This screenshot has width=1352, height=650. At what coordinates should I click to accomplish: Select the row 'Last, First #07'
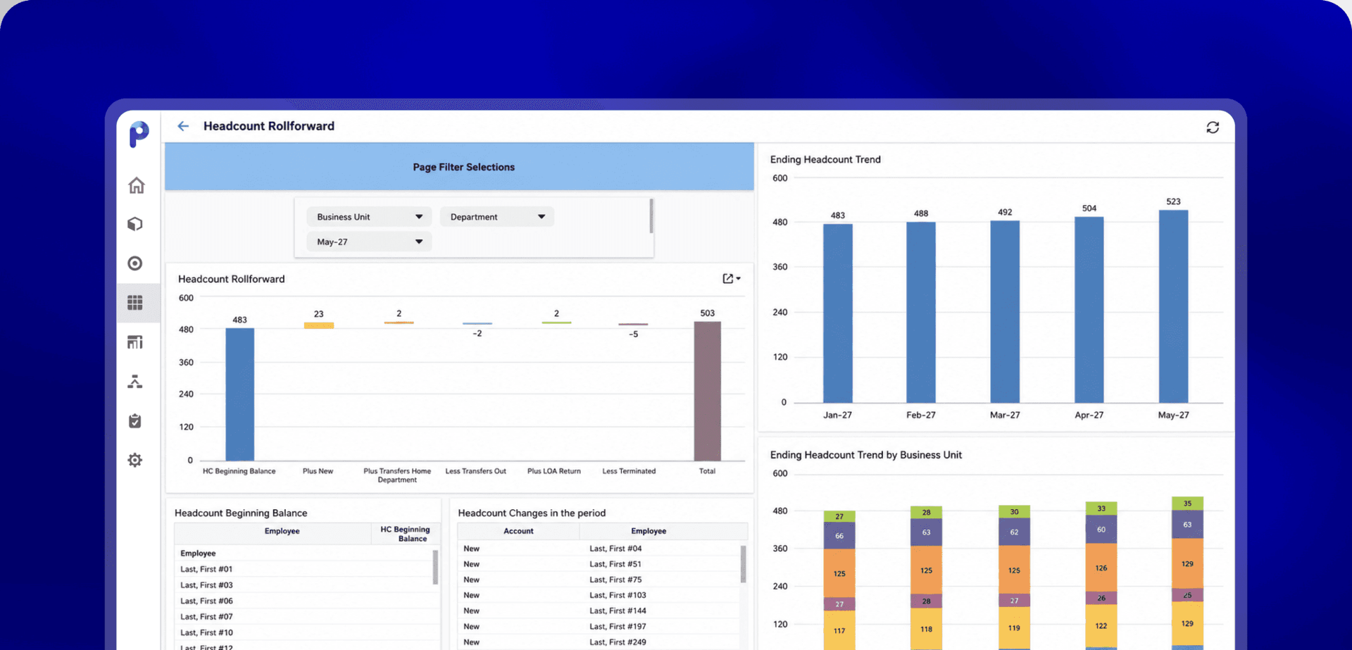coord(303,617)
